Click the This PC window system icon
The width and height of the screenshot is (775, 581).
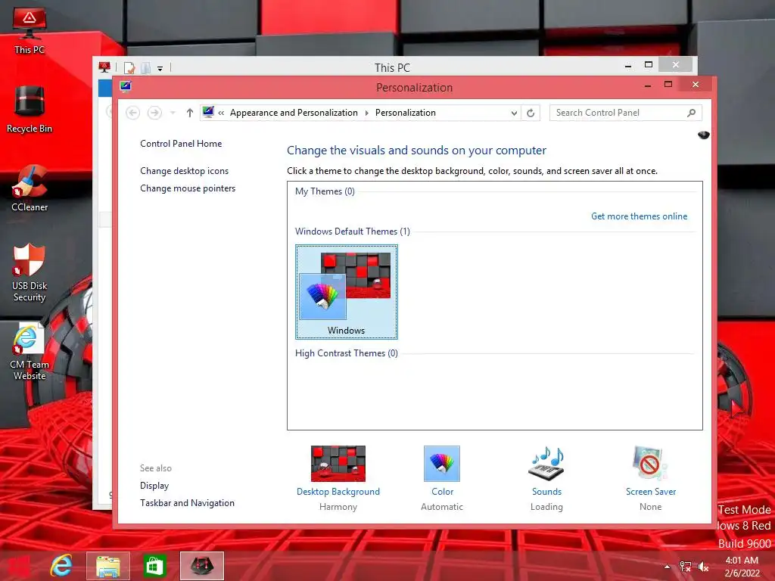[x=104, y=67]
